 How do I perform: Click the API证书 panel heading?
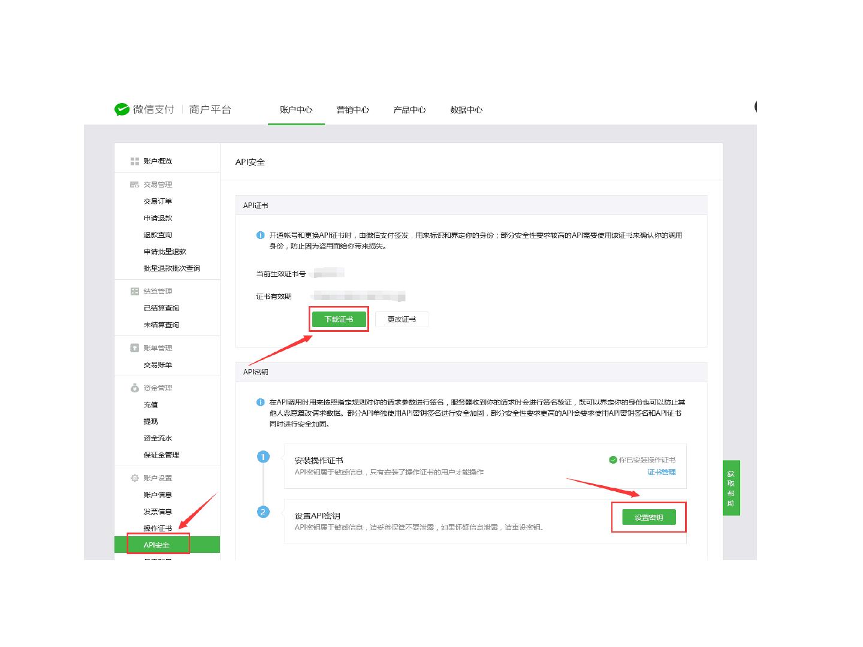[x=256, y=205]
